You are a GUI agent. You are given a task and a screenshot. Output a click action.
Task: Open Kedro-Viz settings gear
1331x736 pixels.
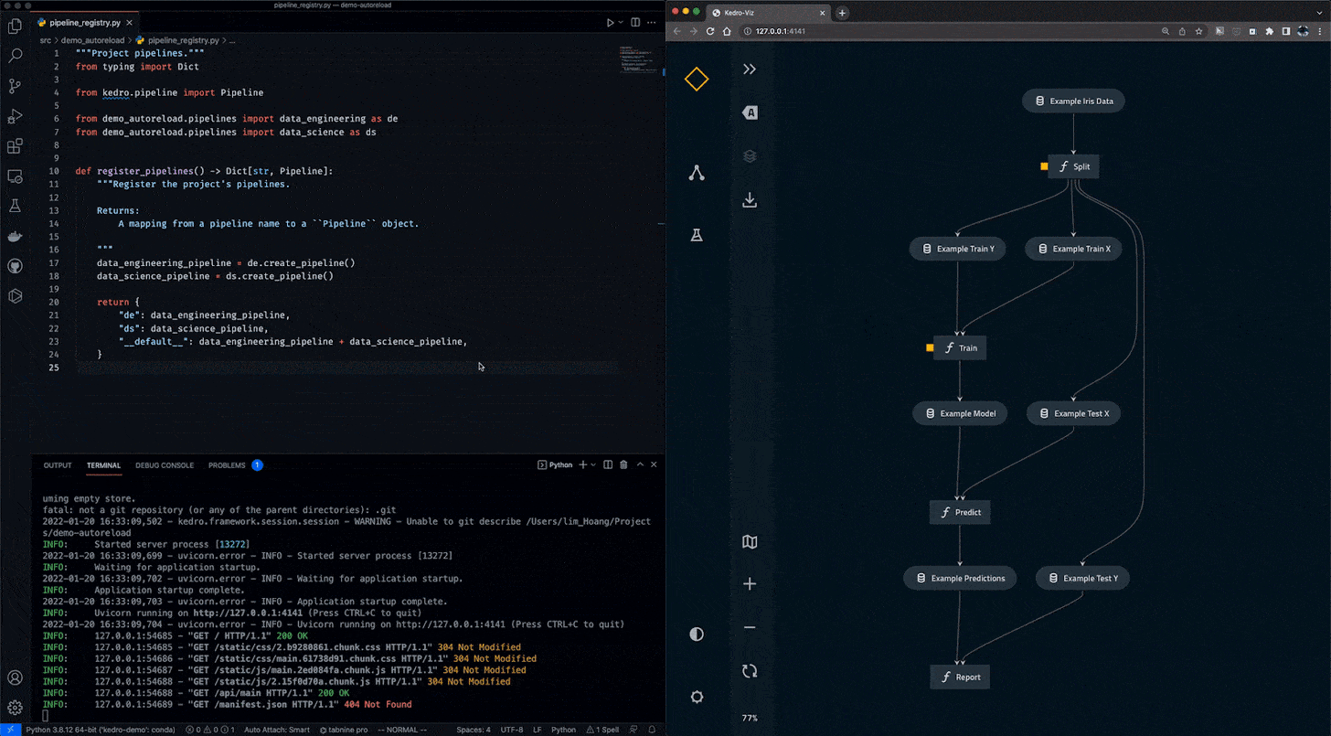697,697
